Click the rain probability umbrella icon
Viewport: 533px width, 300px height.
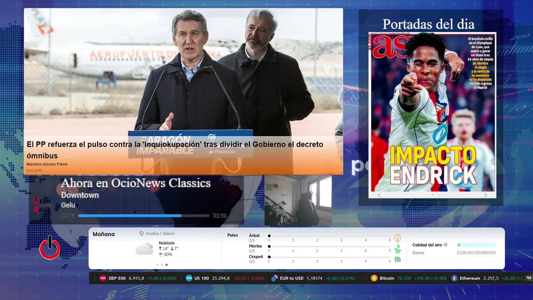[161, 254]
